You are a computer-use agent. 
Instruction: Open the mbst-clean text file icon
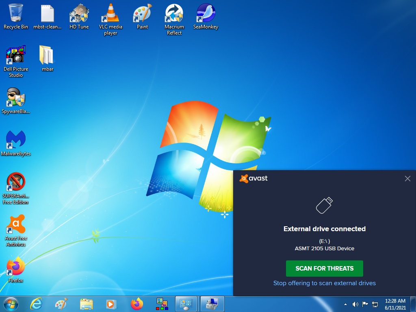tap(47, 16)
